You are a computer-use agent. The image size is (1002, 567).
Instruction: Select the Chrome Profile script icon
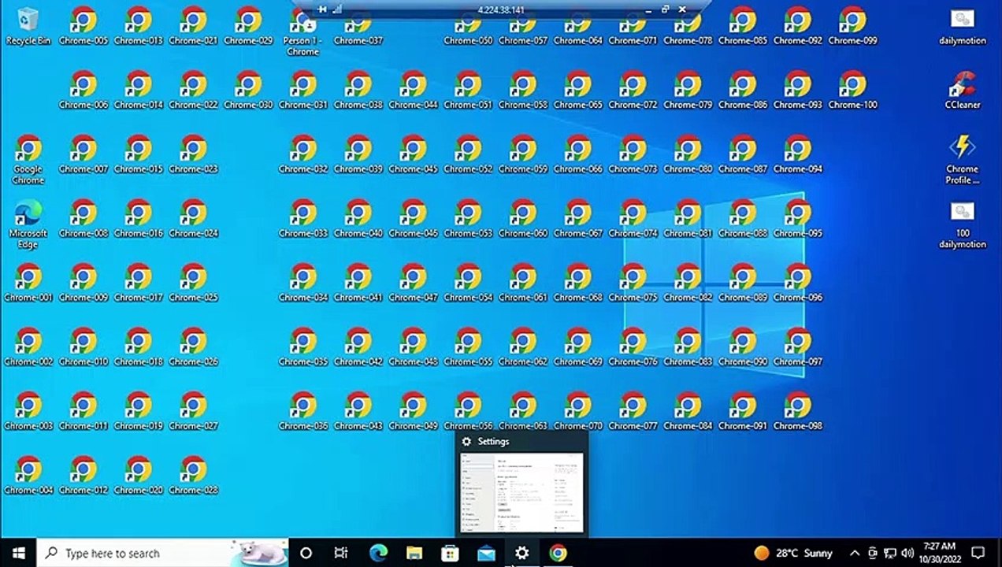[963, 159]
